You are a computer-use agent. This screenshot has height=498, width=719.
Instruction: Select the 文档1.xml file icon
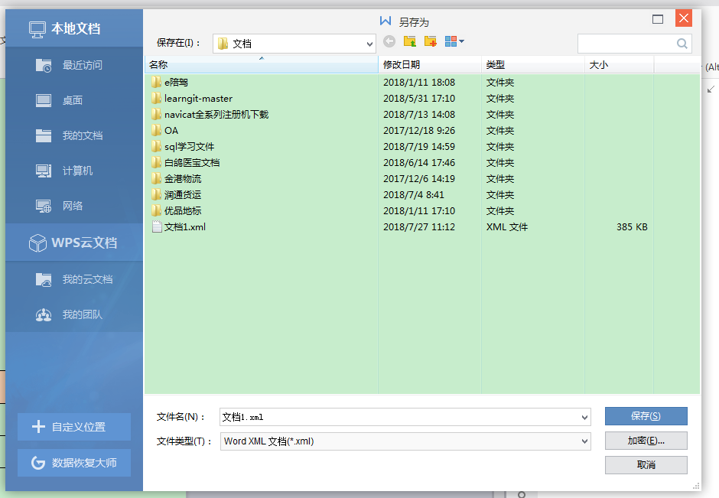point(157,227)
